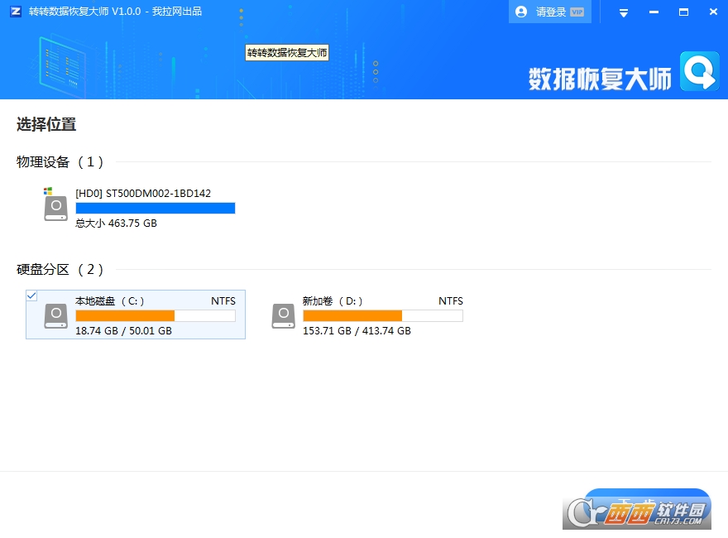Click the C: drive disk icon

click(55, 315)
